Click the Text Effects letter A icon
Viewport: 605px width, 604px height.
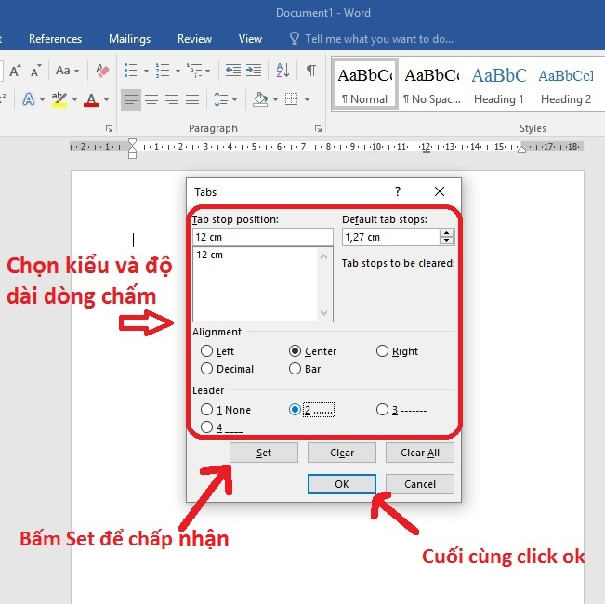28,100
